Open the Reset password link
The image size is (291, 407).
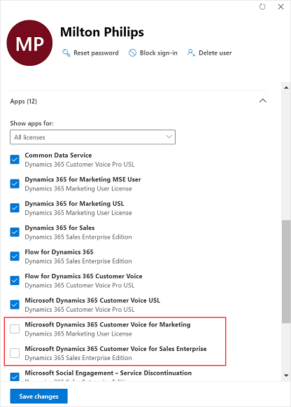[x=96, y=53]
